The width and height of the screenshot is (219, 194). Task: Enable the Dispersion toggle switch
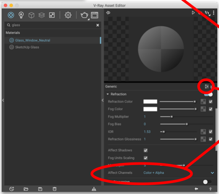[207, 182]
